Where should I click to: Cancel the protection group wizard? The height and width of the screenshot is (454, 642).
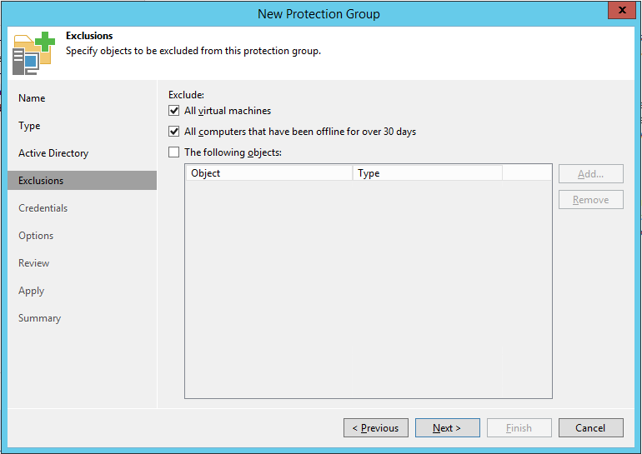pyautogui.click(x=591, y=428)
